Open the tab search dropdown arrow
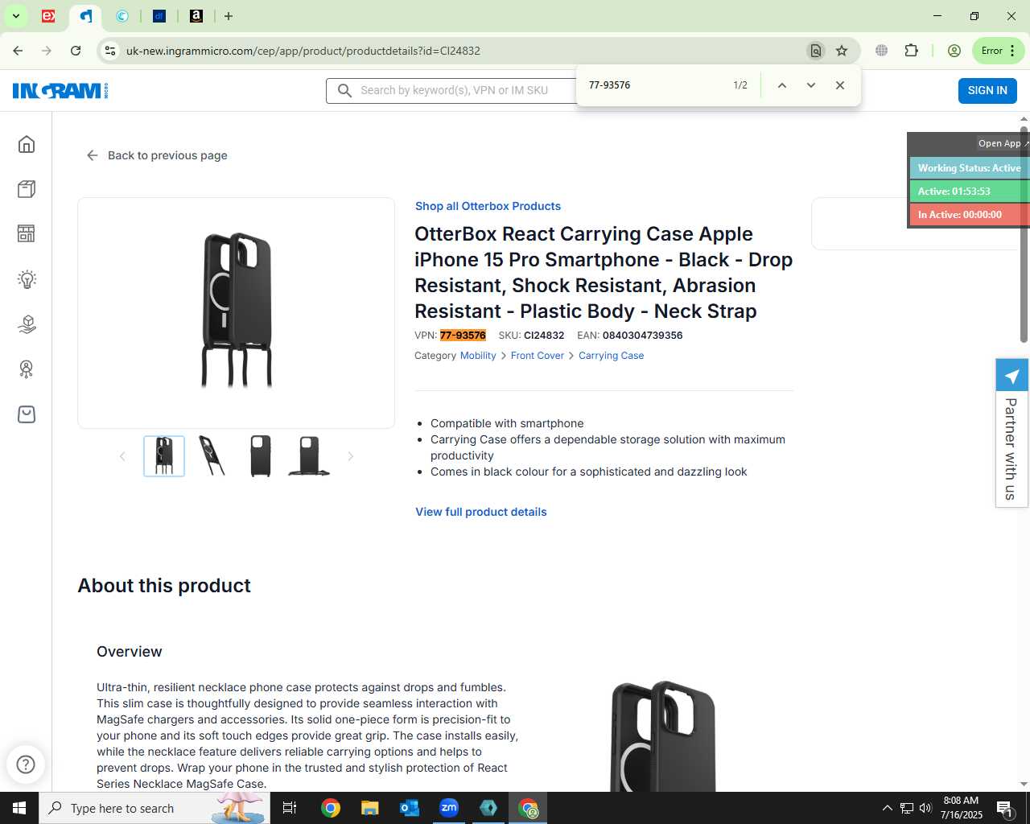 click(x=15, y=16)
